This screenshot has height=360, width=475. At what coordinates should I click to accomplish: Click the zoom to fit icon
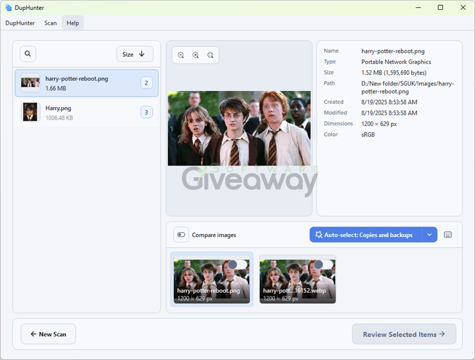(x=210, y=55)
